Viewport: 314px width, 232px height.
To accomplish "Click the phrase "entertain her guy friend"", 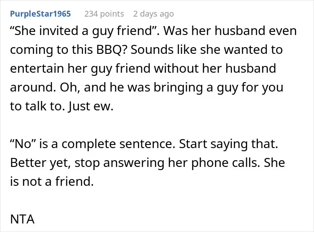I will point(80,69).
